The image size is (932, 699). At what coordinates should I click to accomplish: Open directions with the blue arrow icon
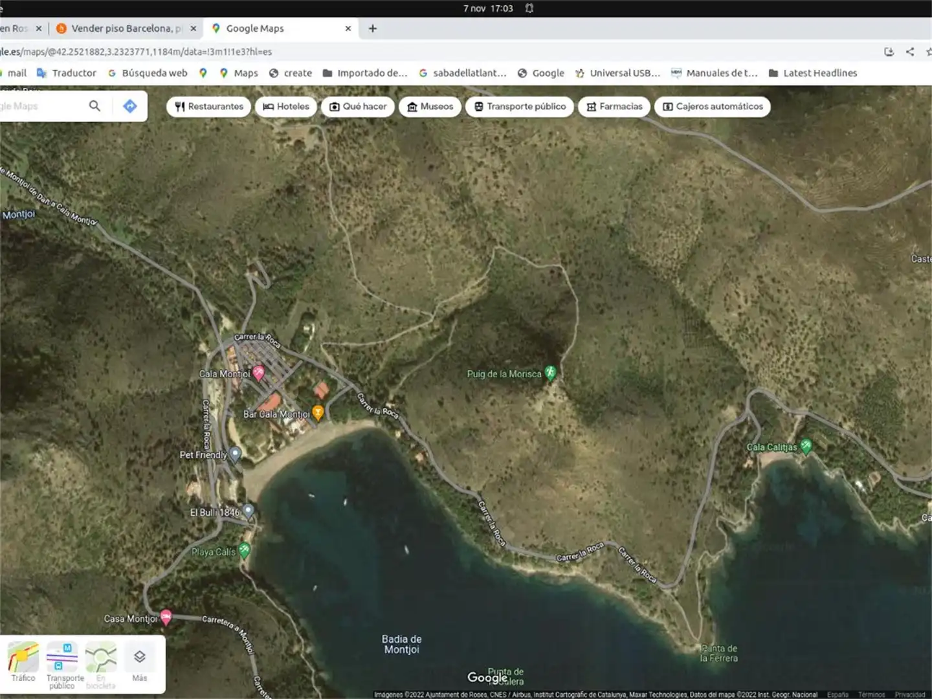click(x=130, y=105)
